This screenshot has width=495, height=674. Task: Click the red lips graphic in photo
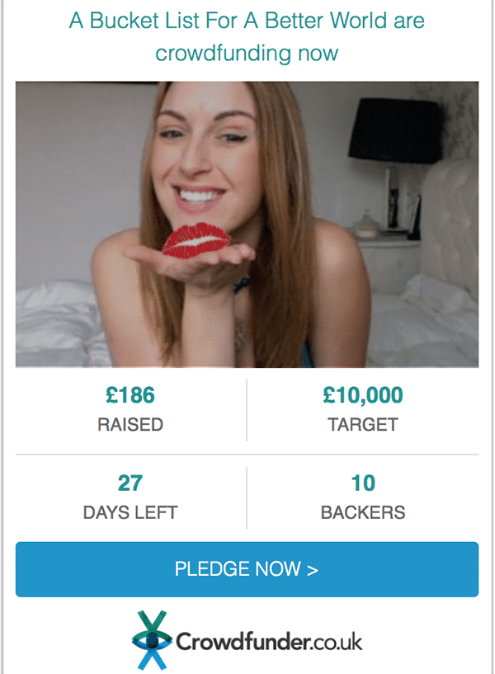coord(197,239)
